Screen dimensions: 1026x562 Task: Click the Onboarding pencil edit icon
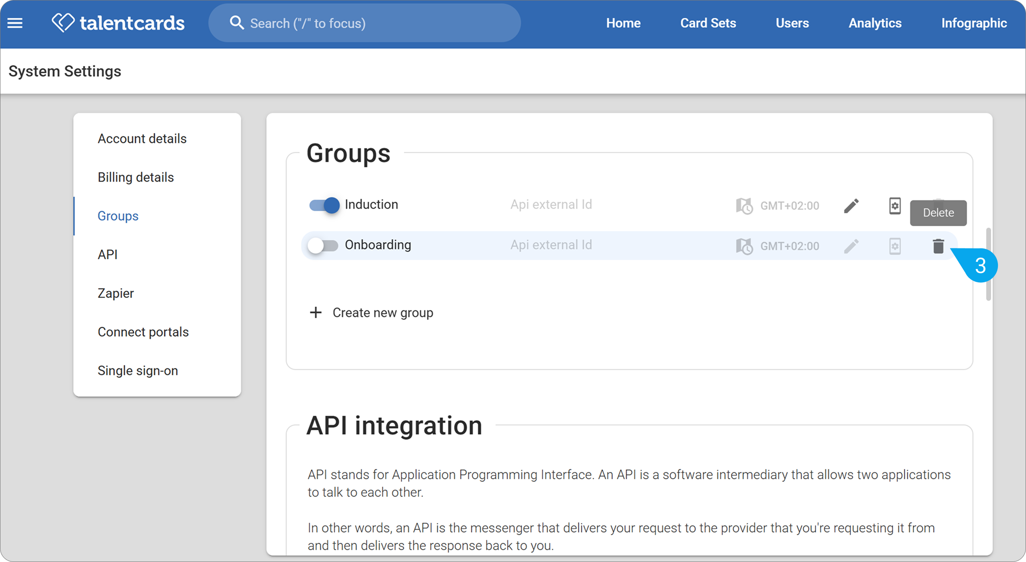point(851,246)
